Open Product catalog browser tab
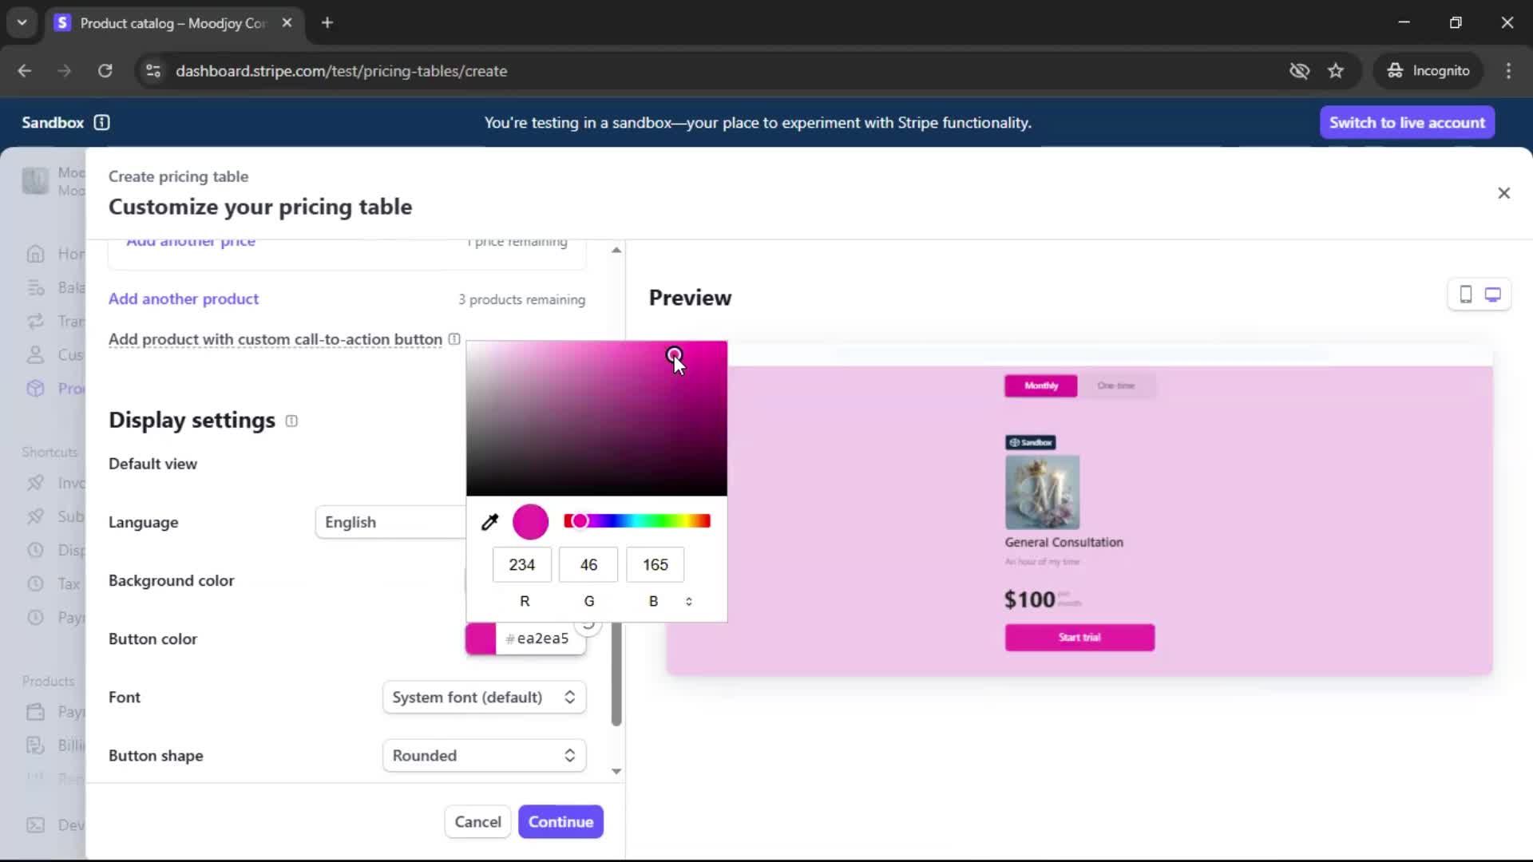The image size is (1533, 862). click(x=172, y=23)
